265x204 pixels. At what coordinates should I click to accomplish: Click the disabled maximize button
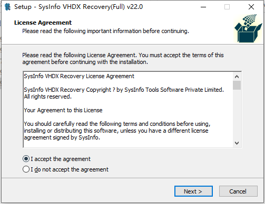click(x=227, y=7)
